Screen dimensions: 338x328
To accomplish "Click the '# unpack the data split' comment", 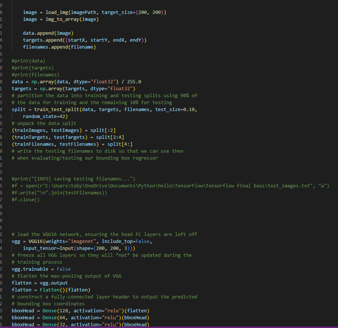I will click(x=44, y=123).
